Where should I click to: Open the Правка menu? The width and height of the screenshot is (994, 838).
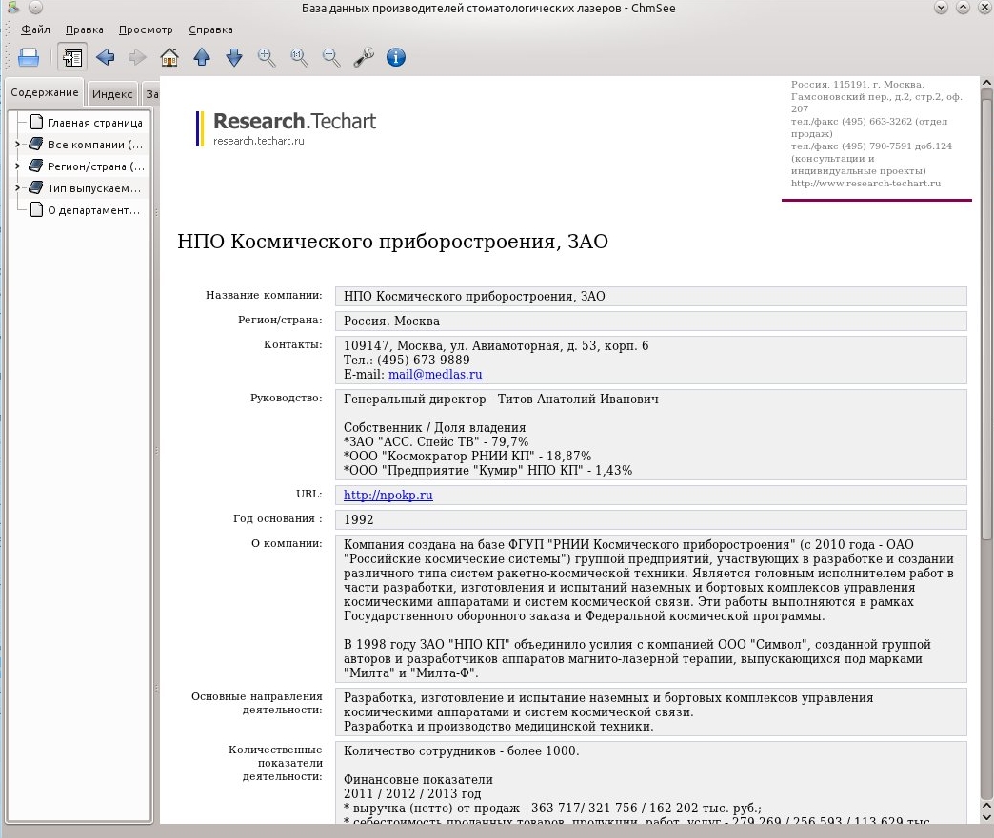pyautogui.click(x=85, y=29)
